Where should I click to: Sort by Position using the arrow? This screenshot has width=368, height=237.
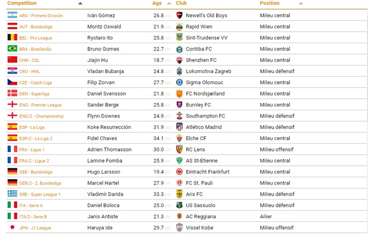click(x=301, y=3)
